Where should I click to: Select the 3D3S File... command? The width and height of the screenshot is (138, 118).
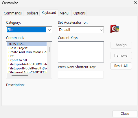click(27, 44)
